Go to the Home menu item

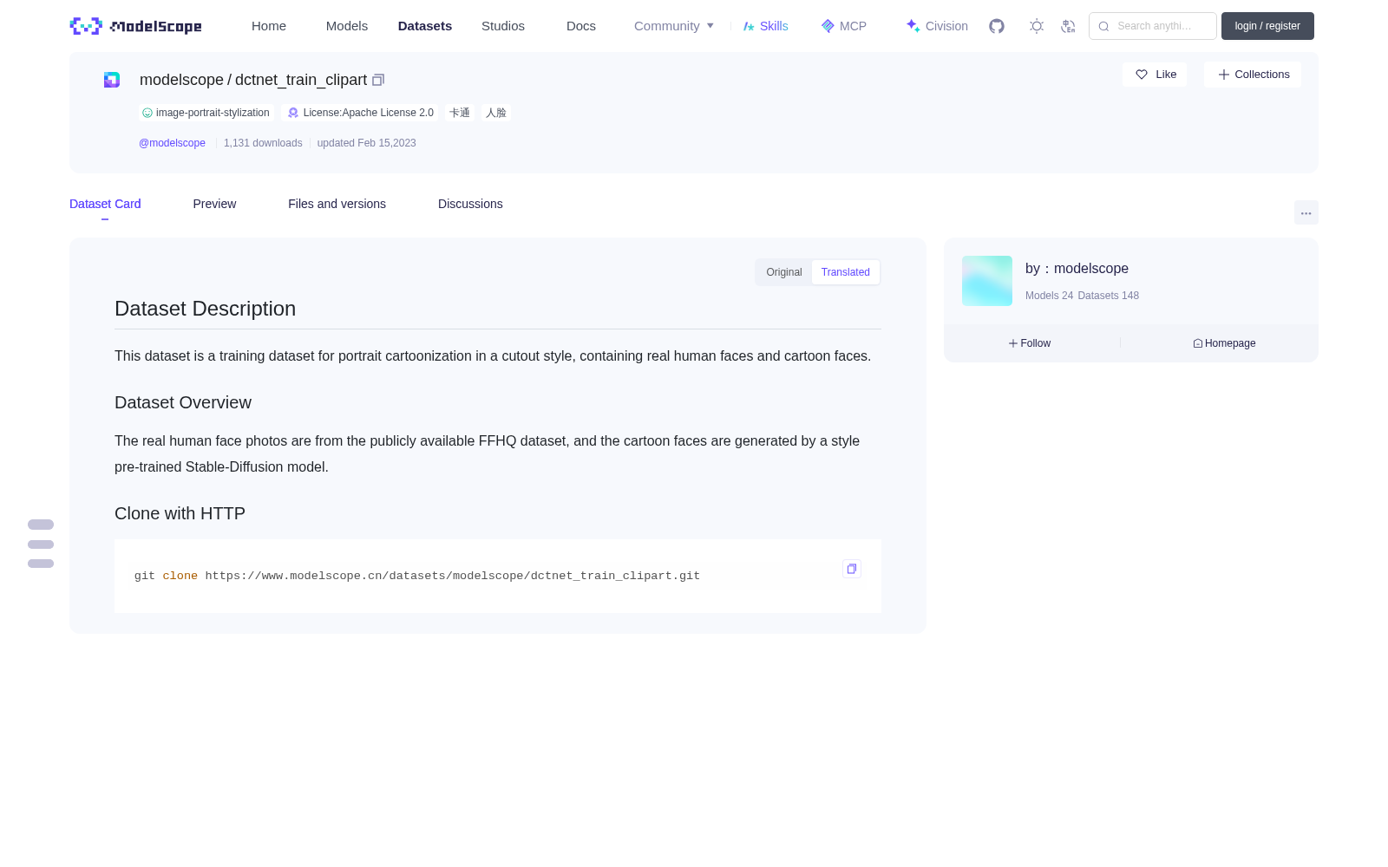click(x=269, y=26)
